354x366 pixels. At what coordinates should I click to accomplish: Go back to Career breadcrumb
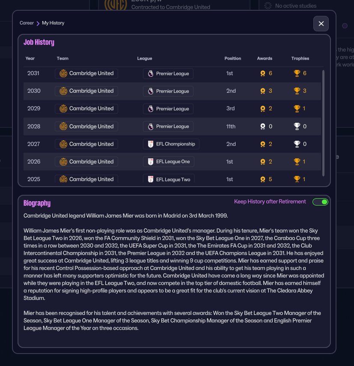27,23
